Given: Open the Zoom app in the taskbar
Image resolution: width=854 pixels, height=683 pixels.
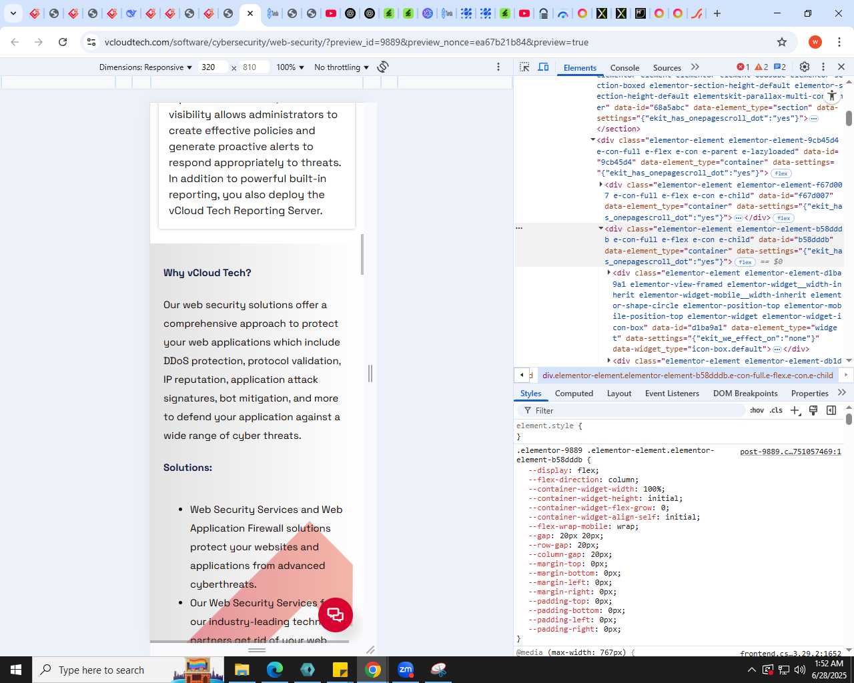Looking at the screenshot, I should click(x=406, y=670).
